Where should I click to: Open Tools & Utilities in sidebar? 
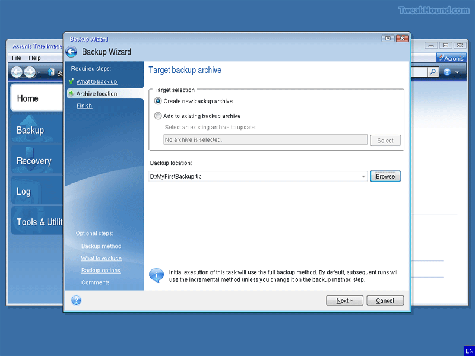coord(37,222)
